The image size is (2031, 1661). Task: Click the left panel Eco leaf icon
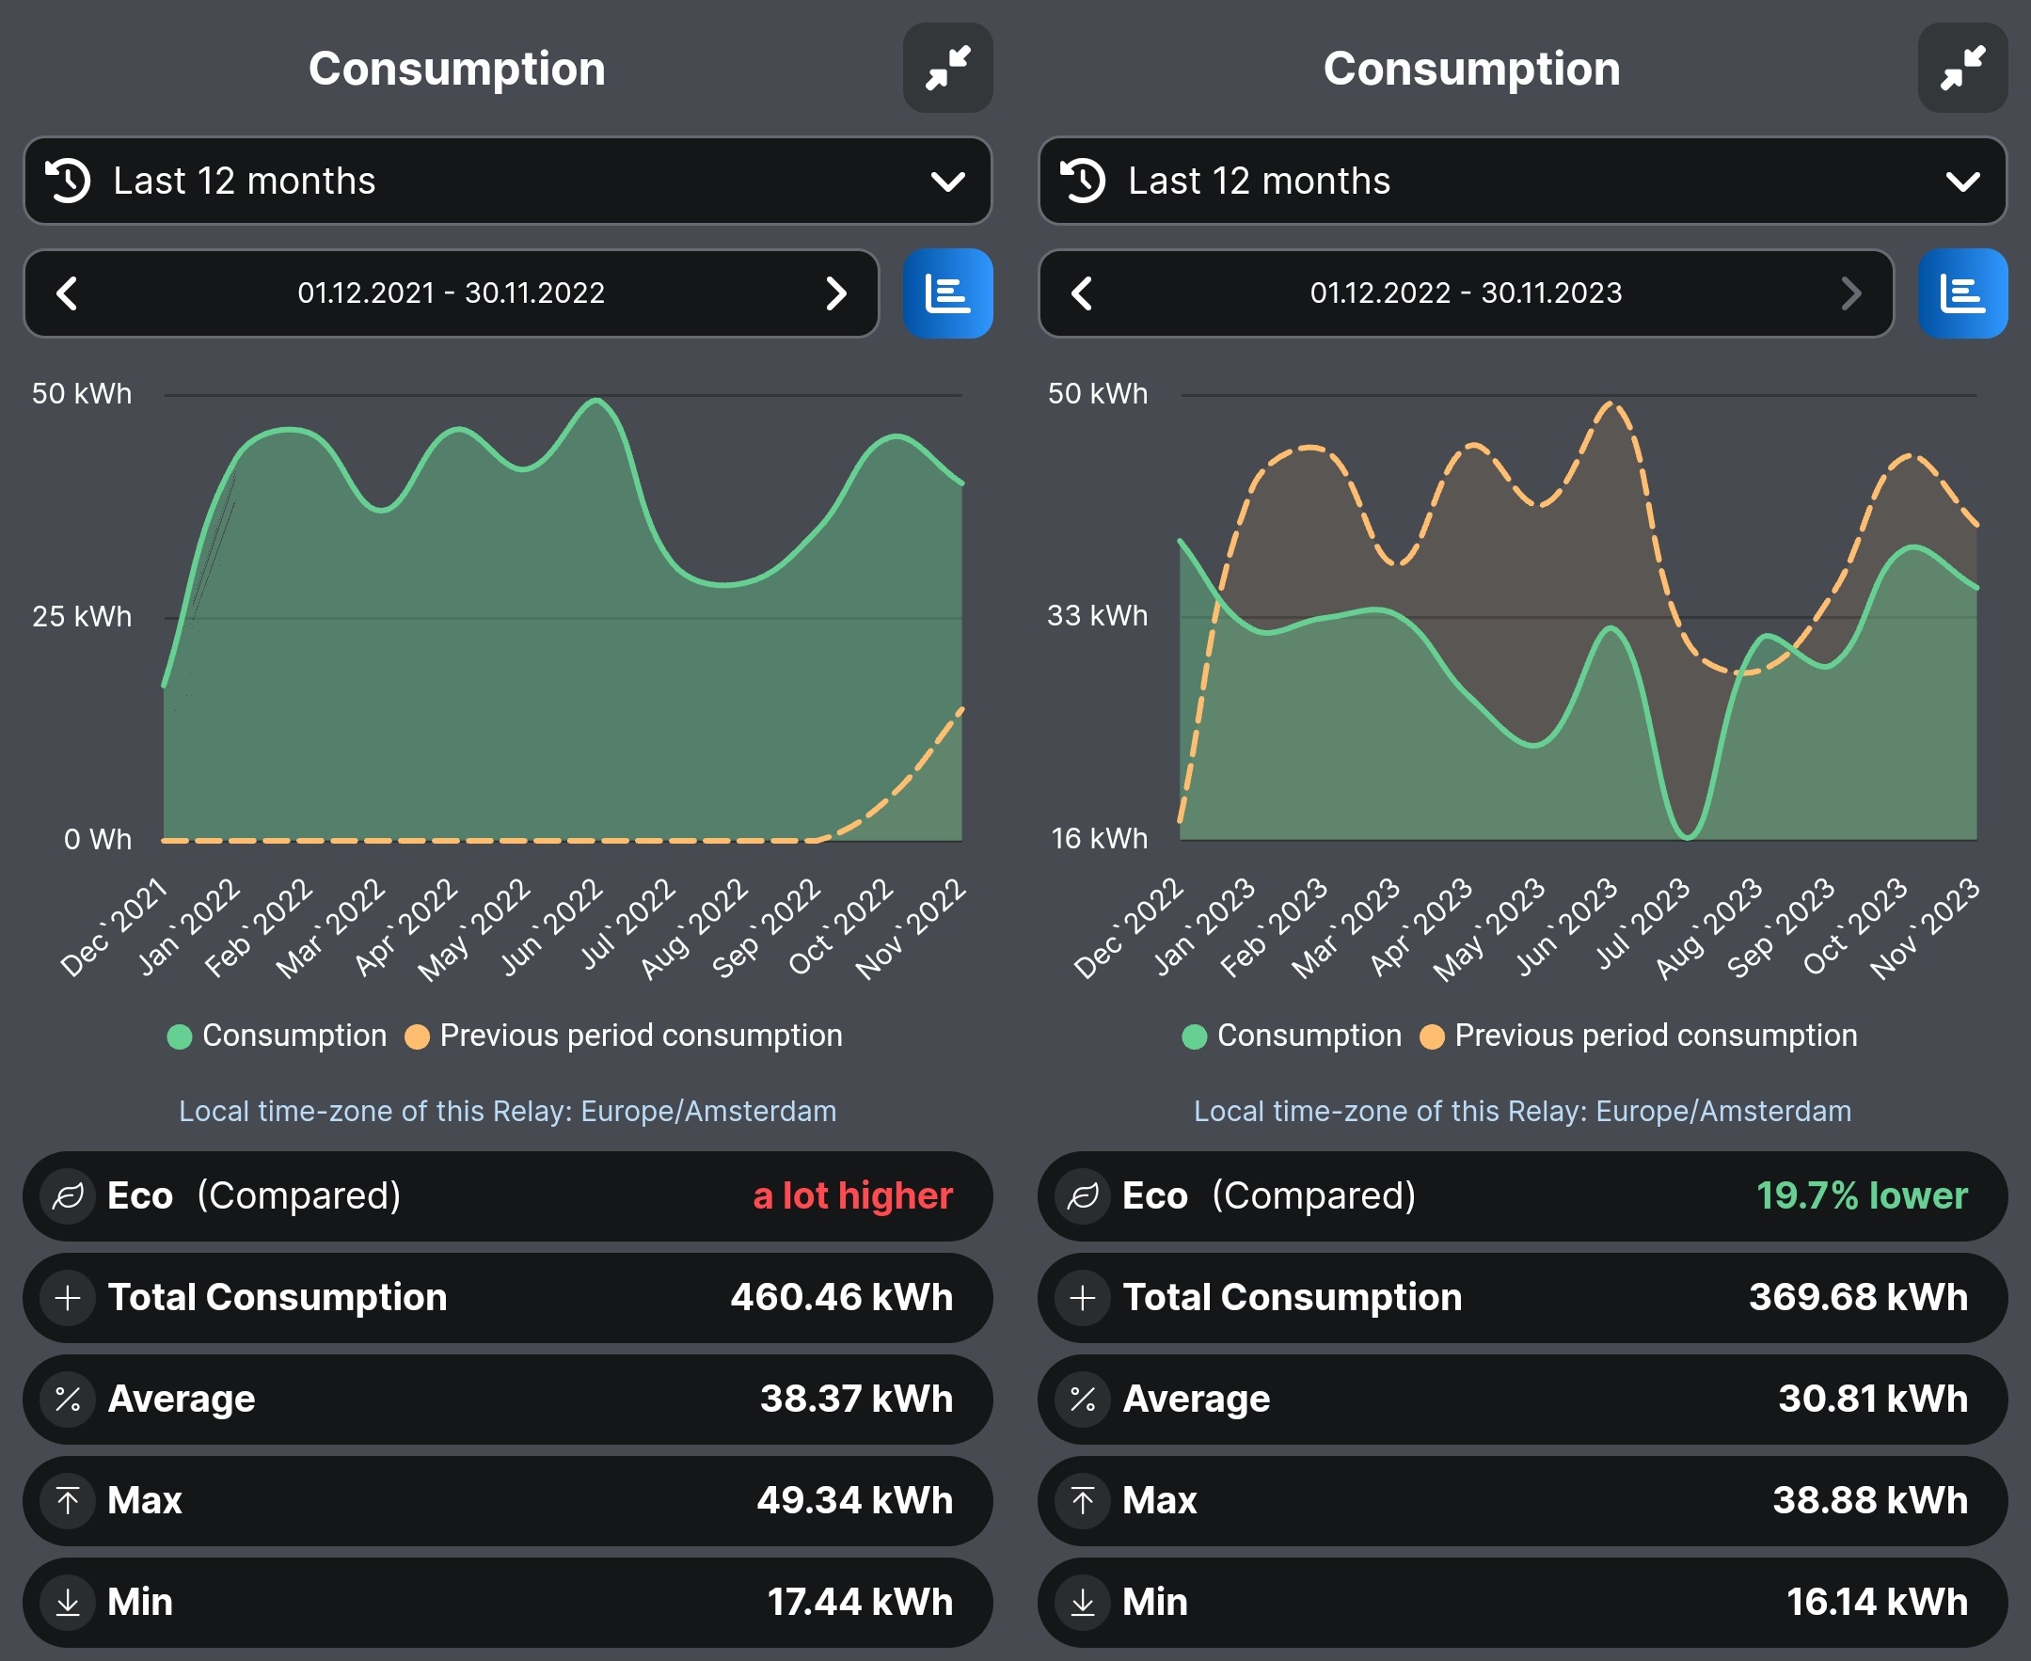point(68,1196)
